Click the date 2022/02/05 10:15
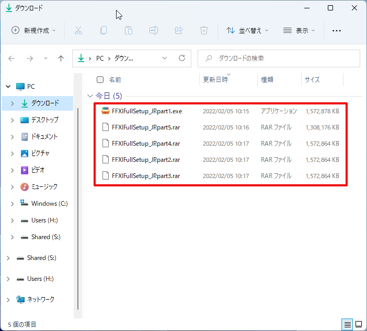The width and height of the screenshot is (367, 331). pos(226,111)
